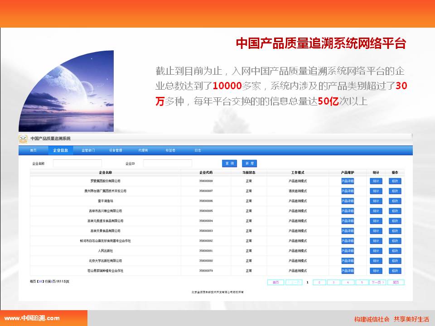Go to page 4 in pagination
435x326 pixels.
pyautogui.click(x=348, y=283)
